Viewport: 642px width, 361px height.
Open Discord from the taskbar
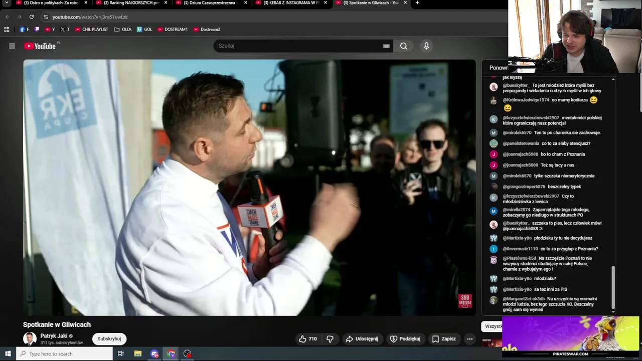pos(154,354)
